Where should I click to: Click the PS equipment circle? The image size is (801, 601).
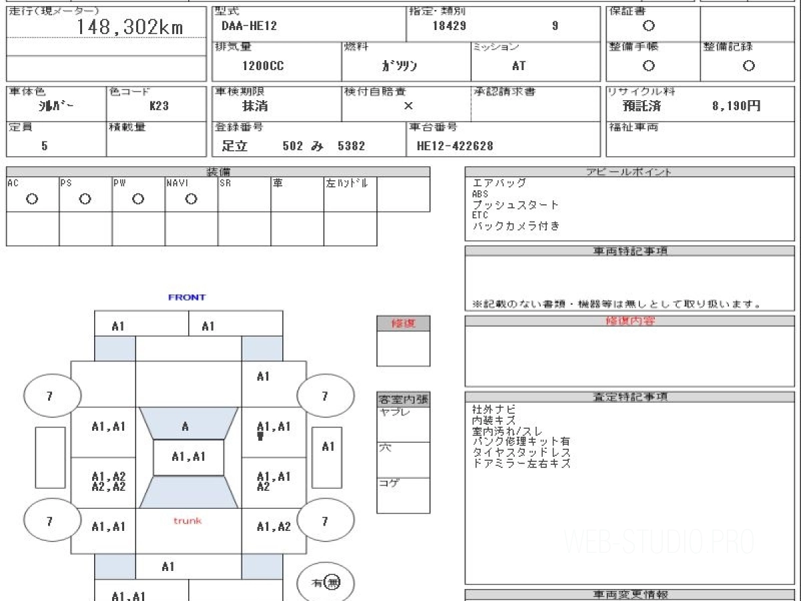(85, 199)
